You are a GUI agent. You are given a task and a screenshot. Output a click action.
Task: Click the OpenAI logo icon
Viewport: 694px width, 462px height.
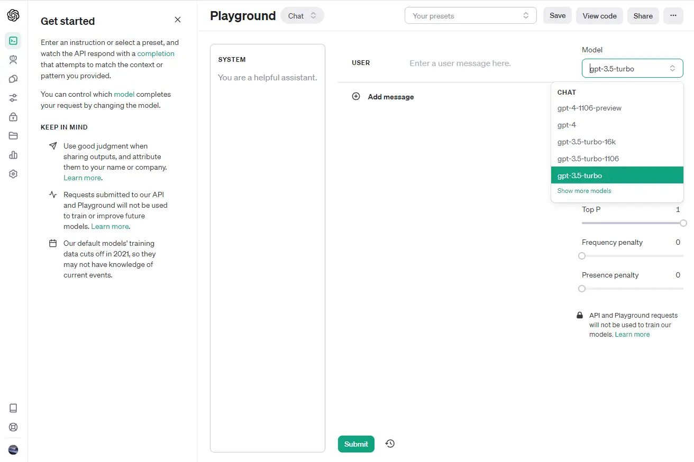click(x=13, y=15)
